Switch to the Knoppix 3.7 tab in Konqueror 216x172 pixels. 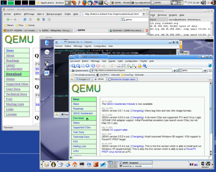coord(83,79)
